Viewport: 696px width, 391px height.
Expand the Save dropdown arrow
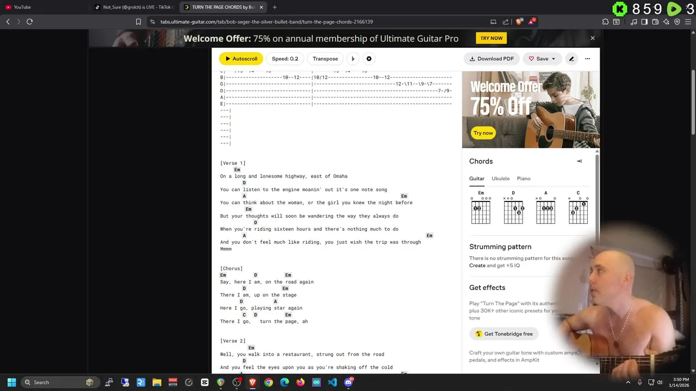(554, 59)
